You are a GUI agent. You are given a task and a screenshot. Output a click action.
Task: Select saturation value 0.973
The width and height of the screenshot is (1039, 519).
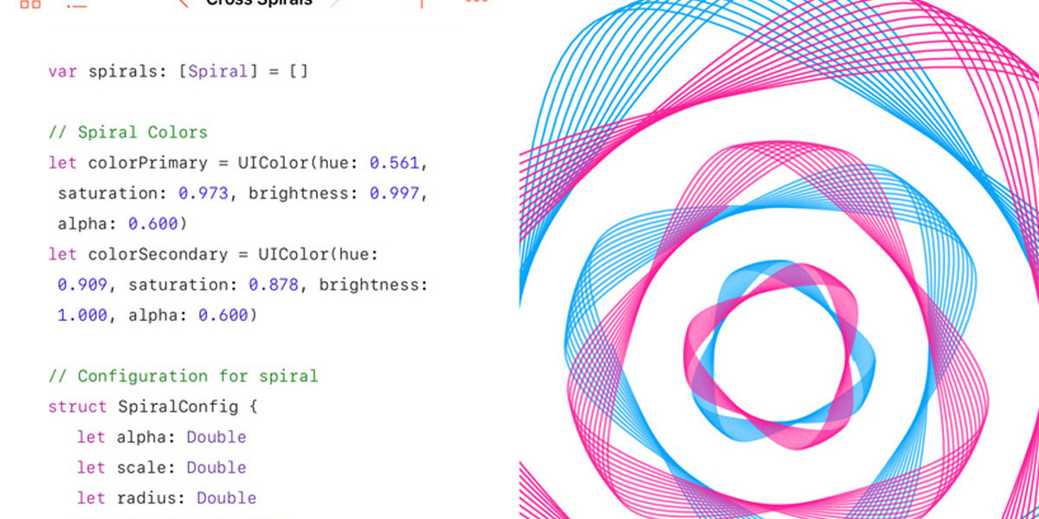pos(203,193)
